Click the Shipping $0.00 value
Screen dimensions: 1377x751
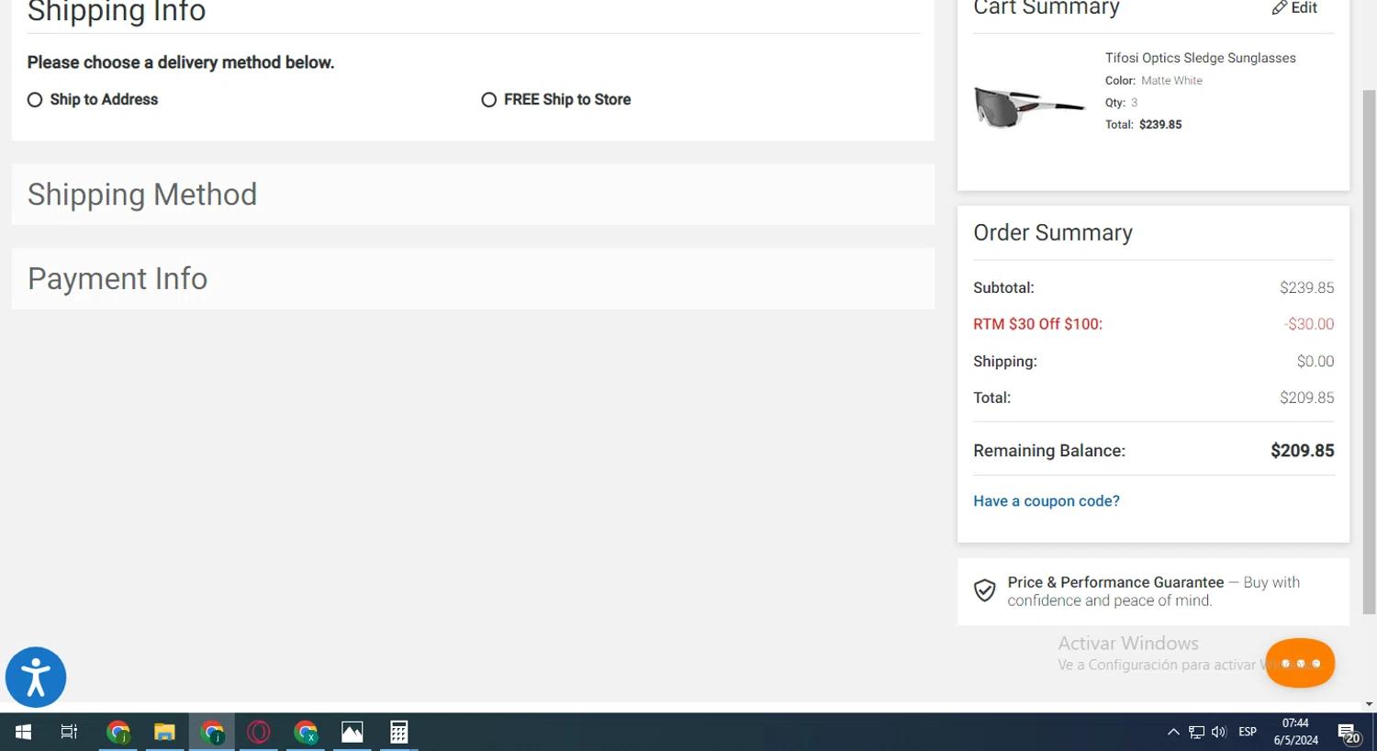[x=1315, y=362]
